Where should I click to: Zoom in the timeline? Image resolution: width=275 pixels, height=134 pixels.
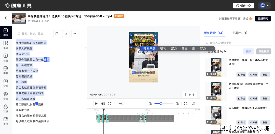tap(177, 104)
